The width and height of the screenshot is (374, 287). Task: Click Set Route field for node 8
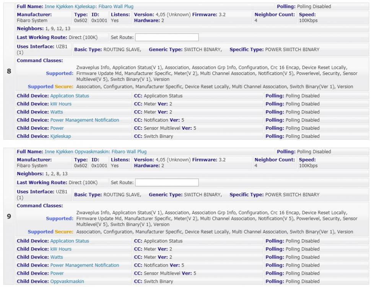167,38
